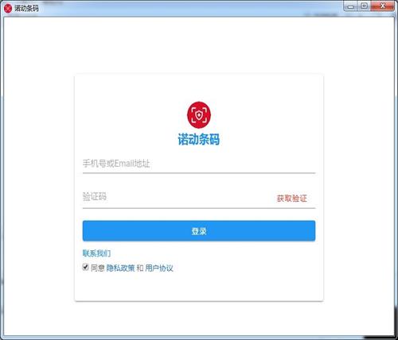
Task: Click the blue 登录 button
Action: point(199,231)
